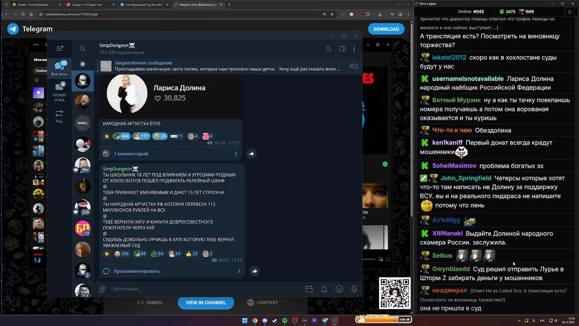Select the 'ПРИВАТ ОЧКА' folder
This screenshot has width=579, height=326.
pyautogui.click(x=59, y=92)
